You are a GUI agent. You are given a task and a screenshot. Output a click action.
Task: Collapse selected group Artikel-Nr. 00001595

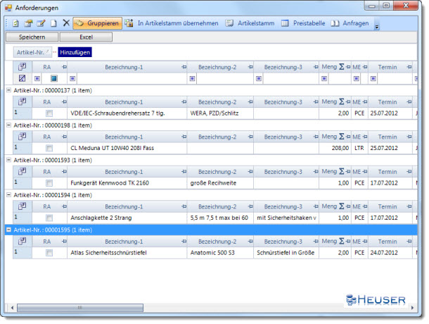click(x=8, y=230)
